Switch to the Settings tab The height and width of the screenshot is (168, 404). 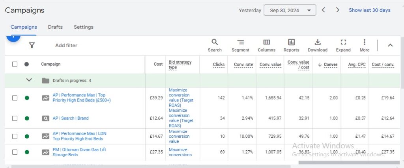coord(84,27)
